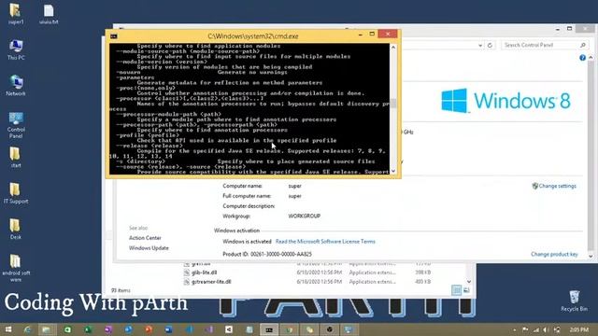Select the super1 folder on desktop

coord(16,14)
